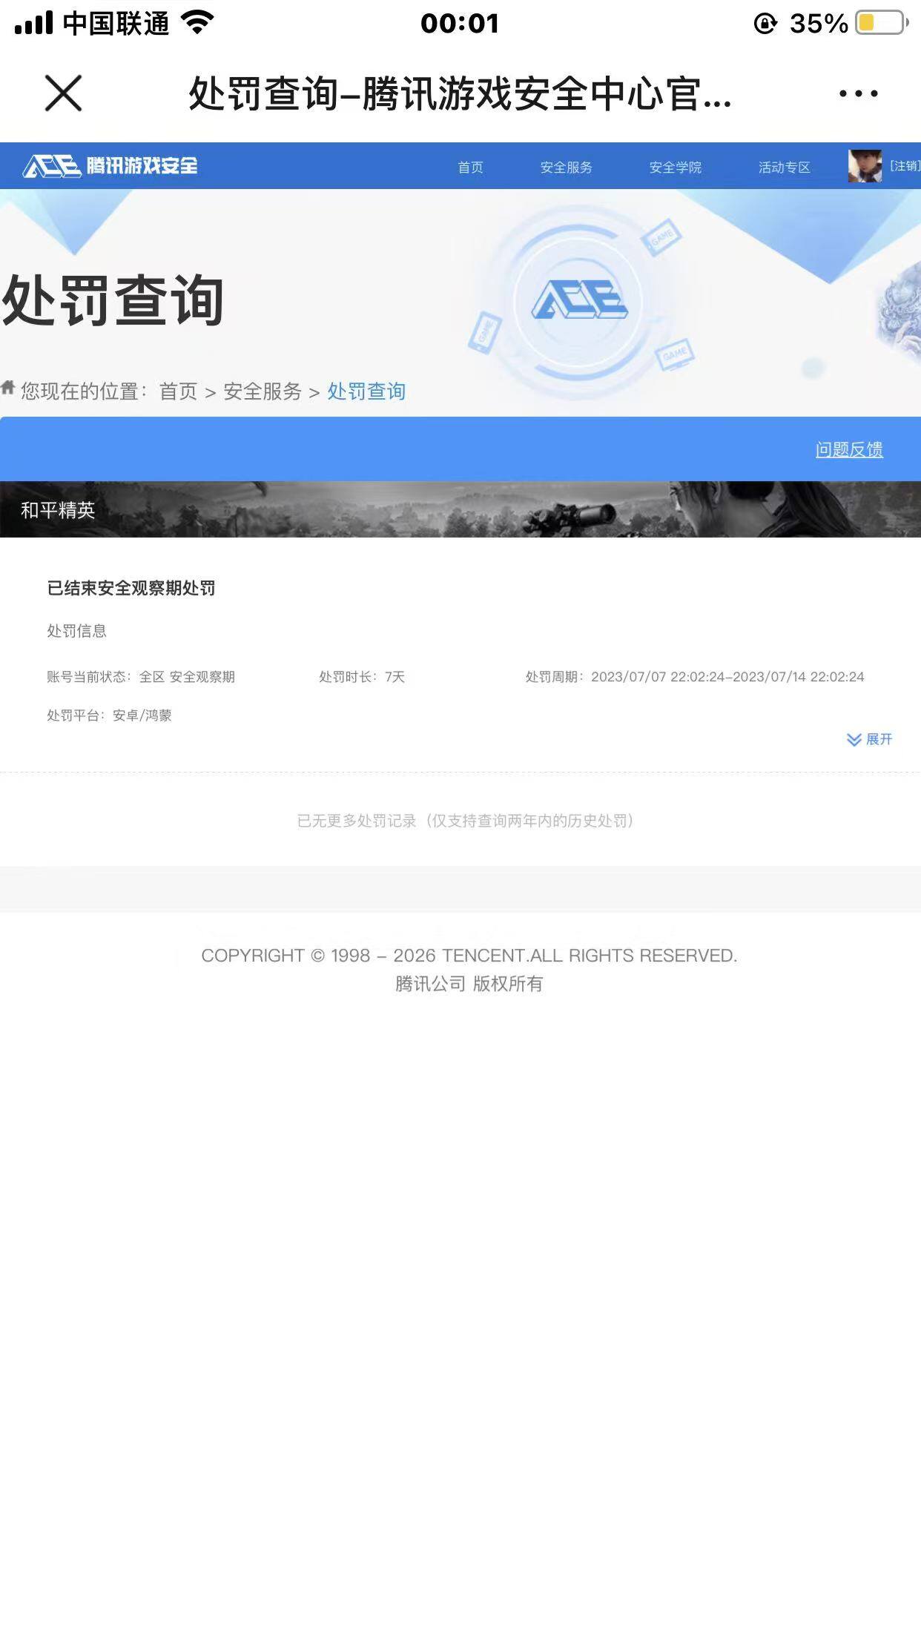The image size is (921, 1637).
Task: Tap the 00:01 clock in status bar
Action: (x=460, y=24)
